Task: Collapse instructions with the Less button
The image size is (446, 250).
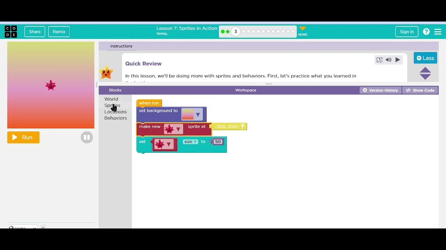Action: pos(425,58)
